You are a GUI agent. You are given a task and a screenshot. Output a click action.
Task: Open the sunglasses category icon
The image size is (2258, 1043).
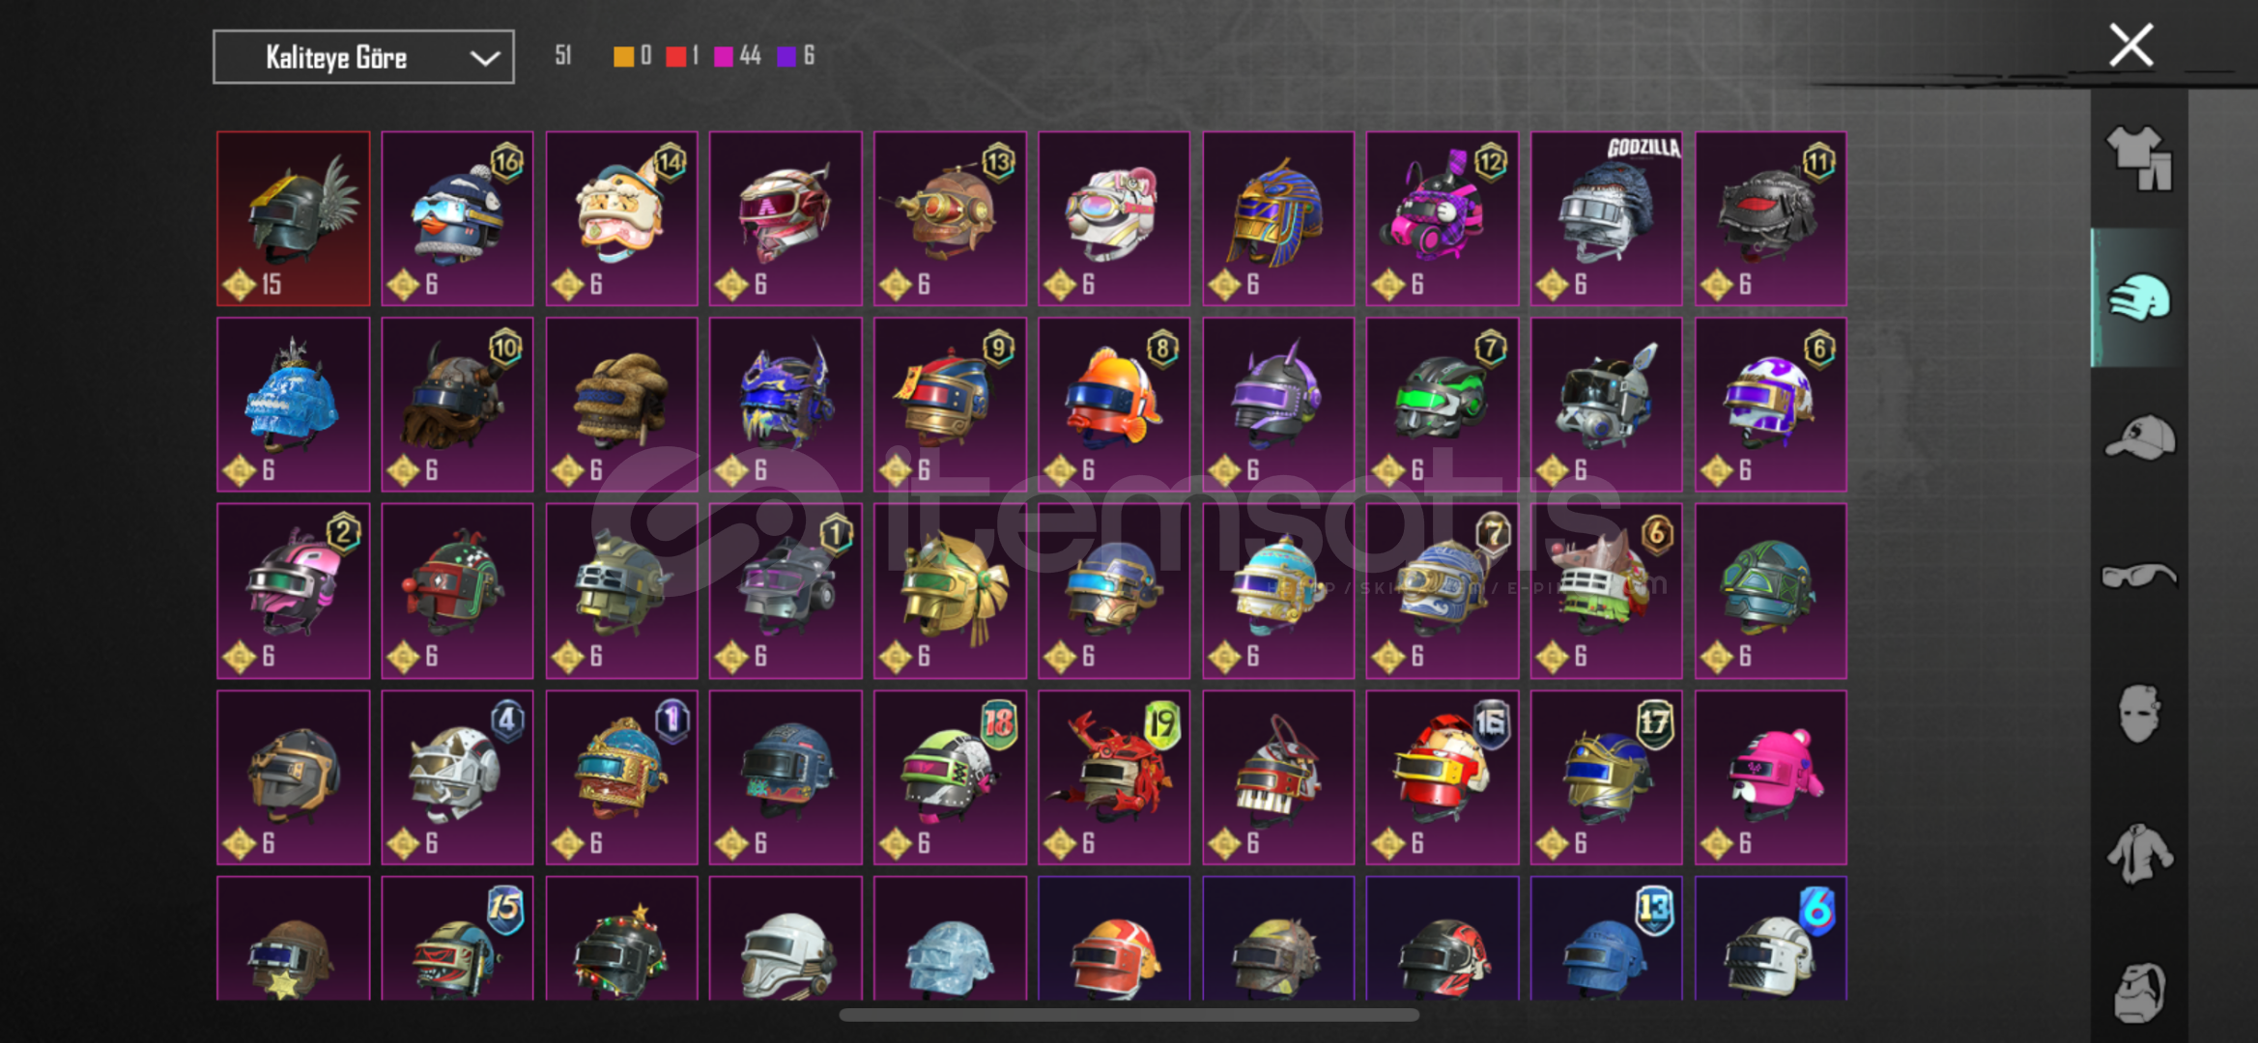point(2139,576)
